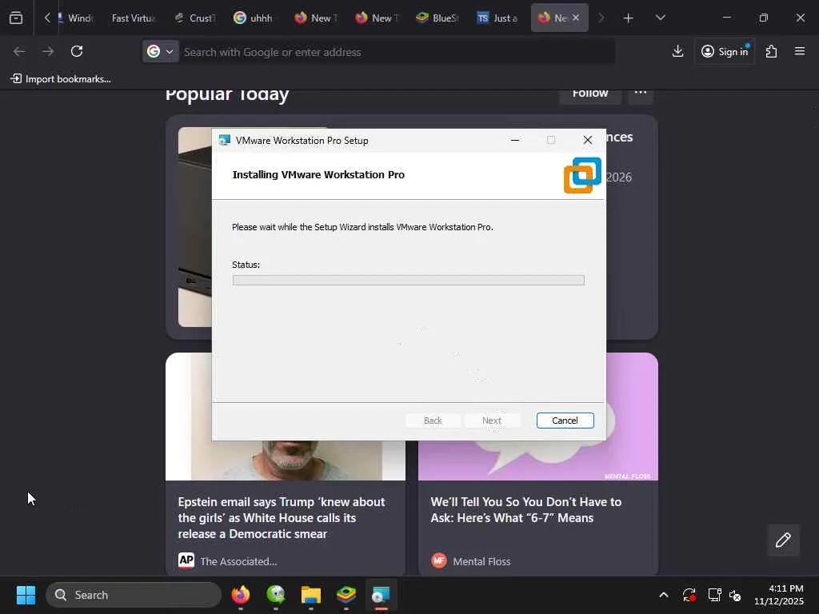Switch to the BlueStacks tab
This screenshot has height=614, width=819.
[437, 18]
